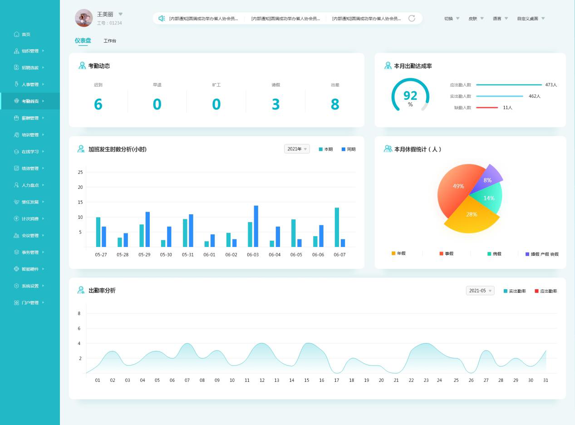Click the 系统设置 gear icon
This screenshot has width=575, height=425.
pyautogui.click(x=17, y=286)
